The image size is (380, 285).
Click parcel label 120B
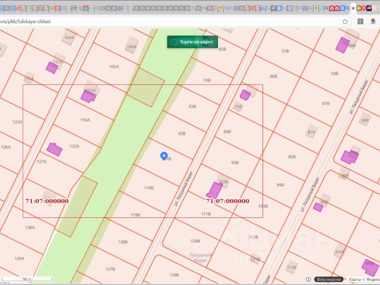(195, 241)
